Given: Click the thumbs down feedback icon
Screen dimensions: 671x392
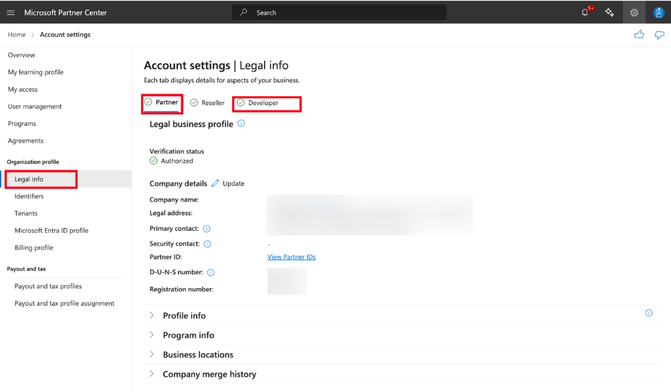Looking at the screenshot, I should coord(660,35).
